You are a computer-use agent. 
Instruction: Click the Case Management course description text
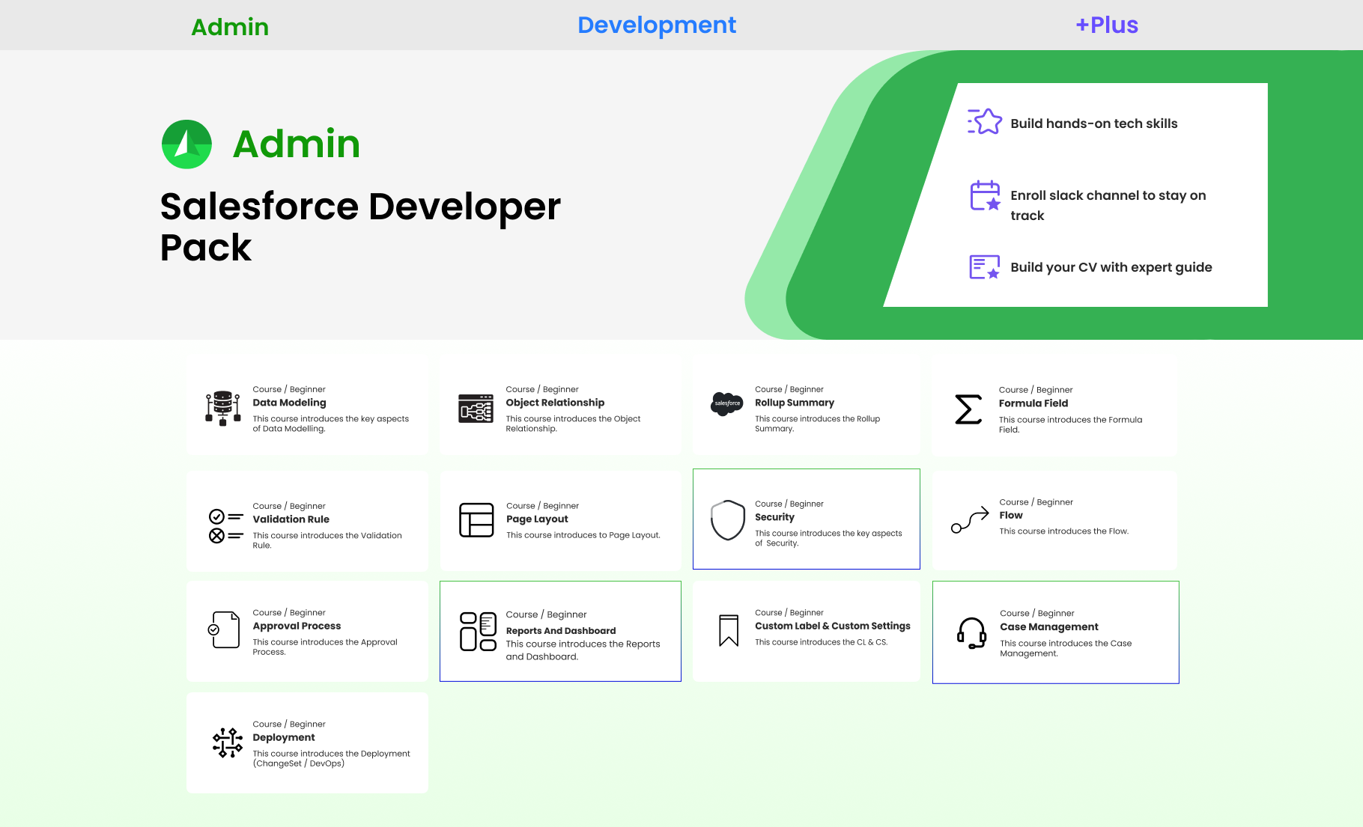point(1066,648)
